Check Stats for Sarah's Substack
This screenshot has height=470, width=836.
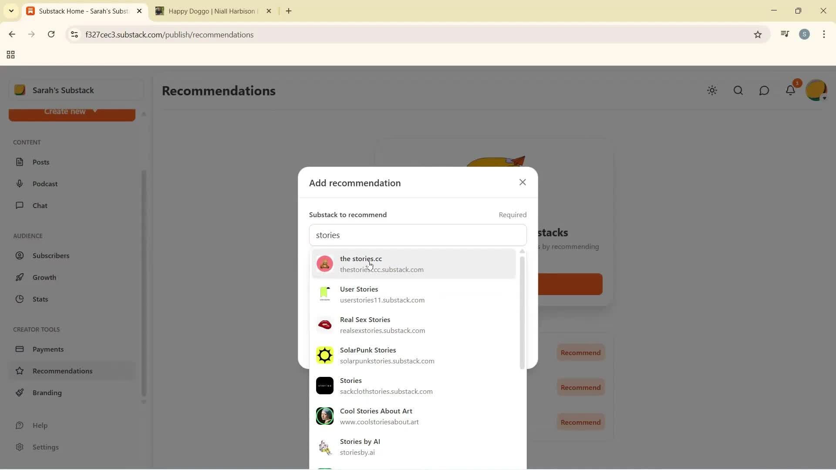pos(40,299)
